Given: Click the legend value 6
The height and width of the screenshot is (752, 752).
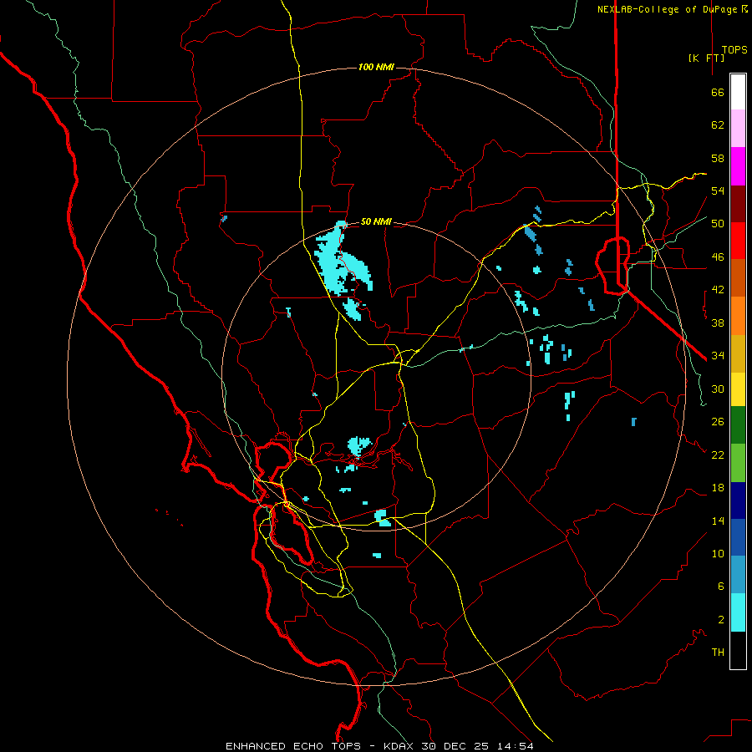Looking at the screenshot, I should (721, 587).
